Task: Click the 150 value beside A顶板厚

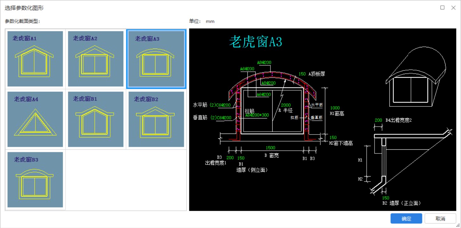Action: pos(302,74)
